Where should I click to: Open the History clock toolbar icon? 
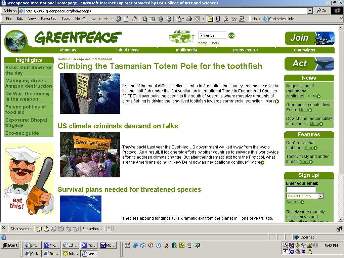click(x=169, y=19)
